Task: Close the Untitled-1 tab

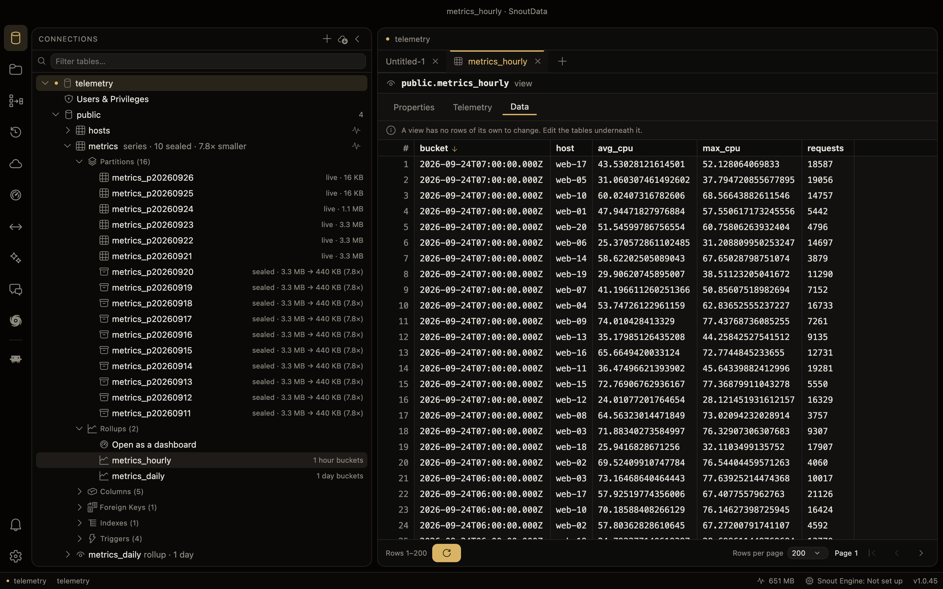Action: coord(435,61)
